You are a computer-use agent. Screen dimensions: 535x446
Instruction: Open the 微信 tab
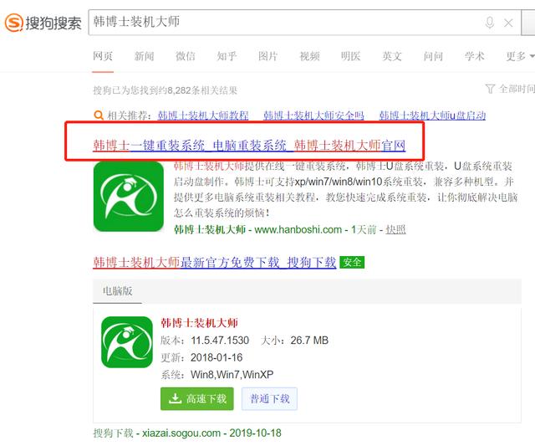(186, 56)
